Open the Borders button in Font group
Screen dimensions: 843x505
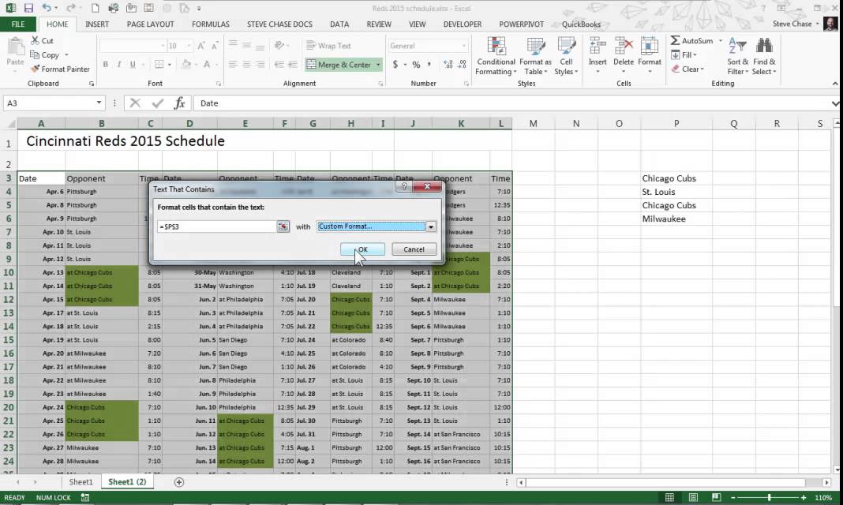pos(159,65)
